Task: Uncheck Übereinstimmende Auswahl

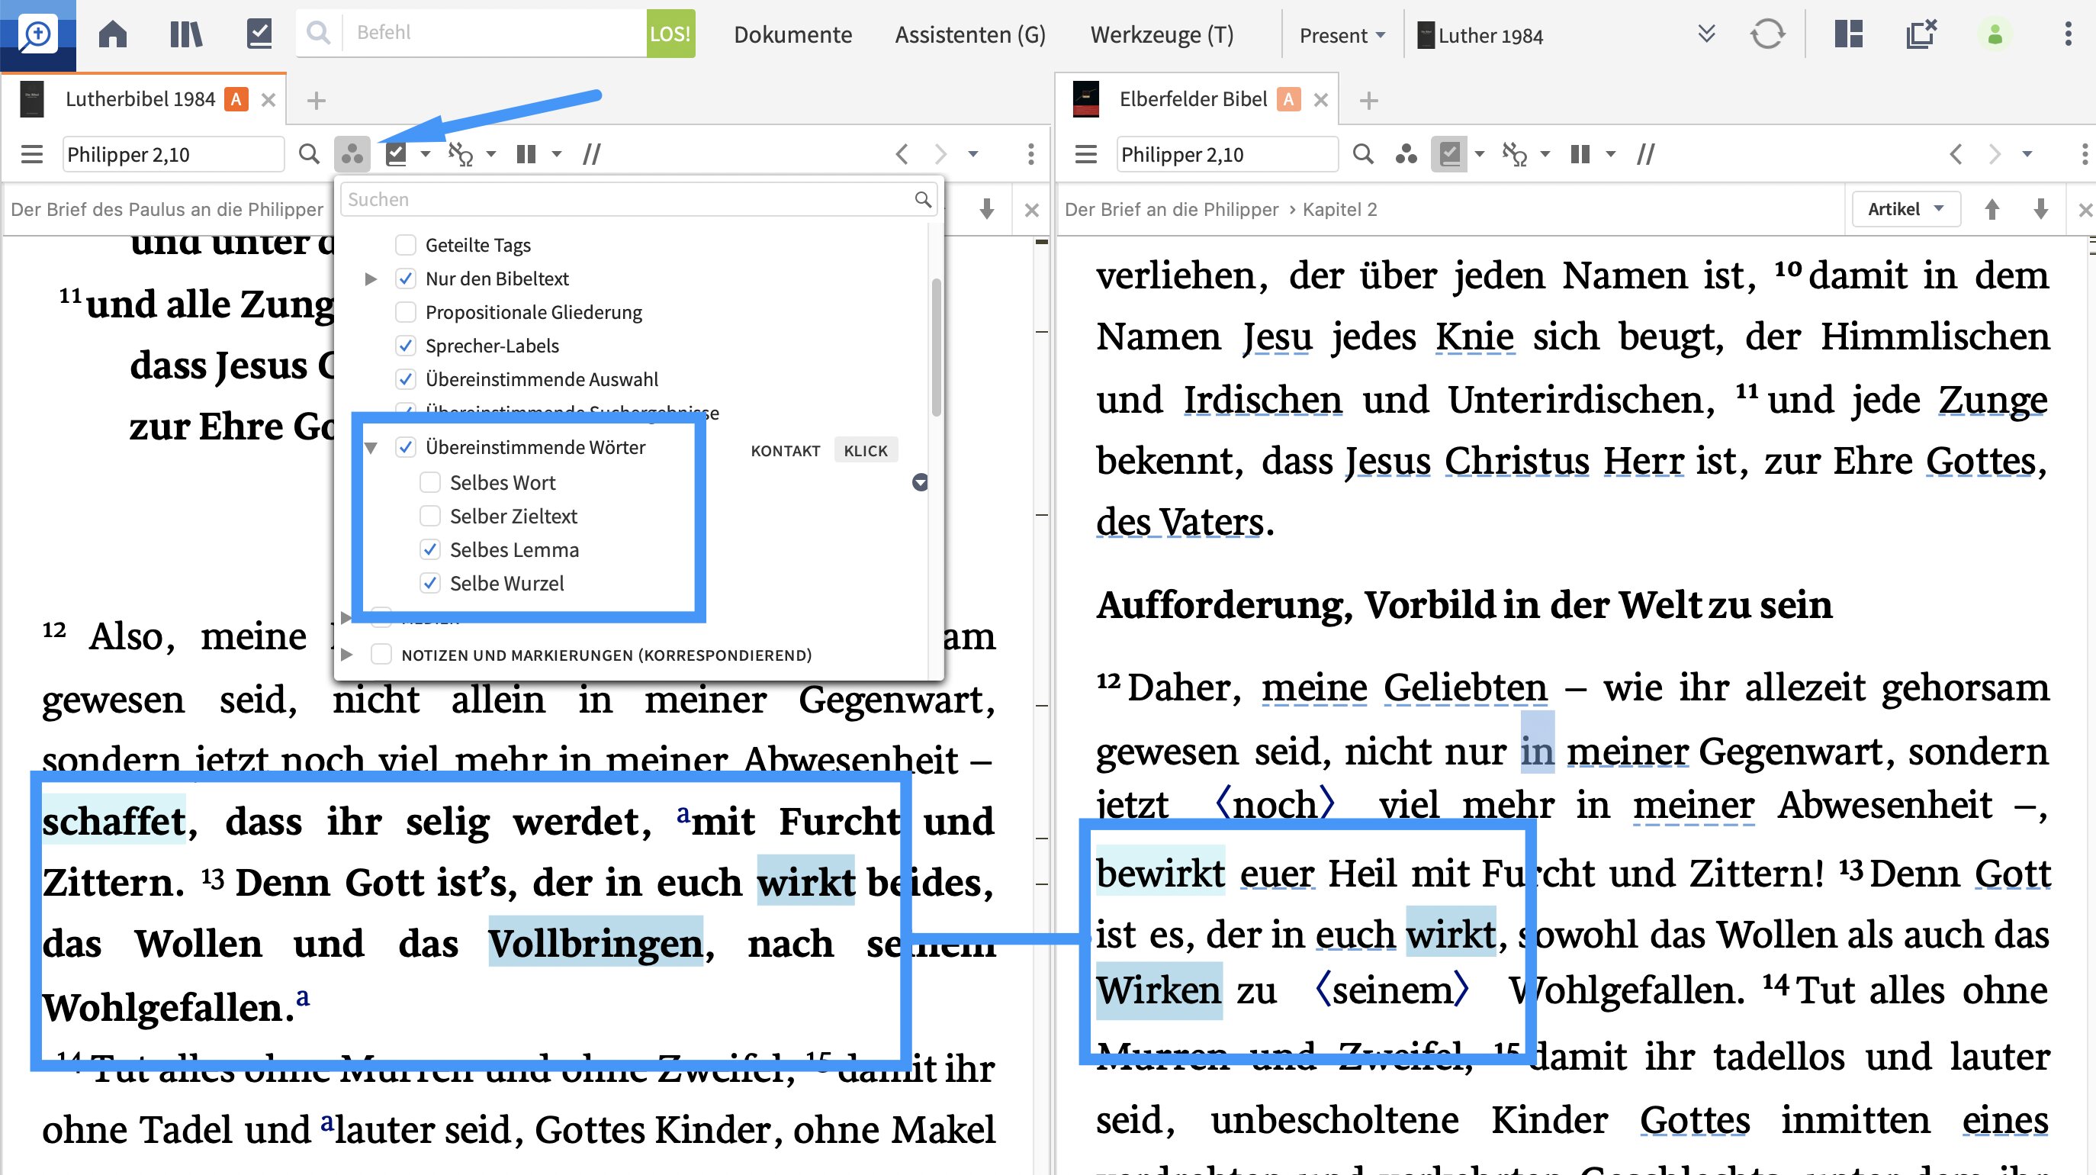Action: pyautogui.click(x=405, y=379)
